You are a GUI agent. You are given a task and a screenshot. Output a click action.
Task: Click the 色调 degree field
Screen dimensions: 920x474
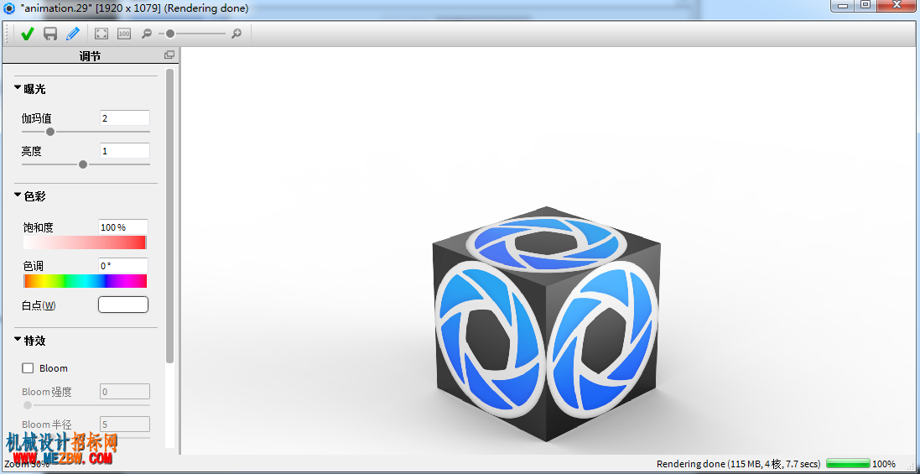point(123,266)
